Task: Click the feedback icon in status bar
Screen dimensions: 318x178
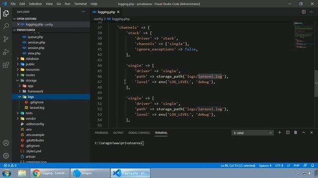Action: [x=305, y=166]
